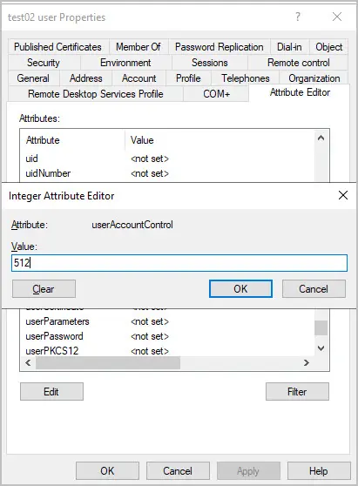Screen dimensions: 358x486
Task: Open the Account tab
Action: [138, 78]
